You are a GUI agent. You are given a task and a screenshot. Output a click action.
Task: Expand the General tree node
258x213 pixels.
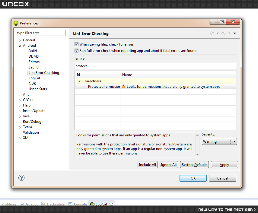click(20, 40)
